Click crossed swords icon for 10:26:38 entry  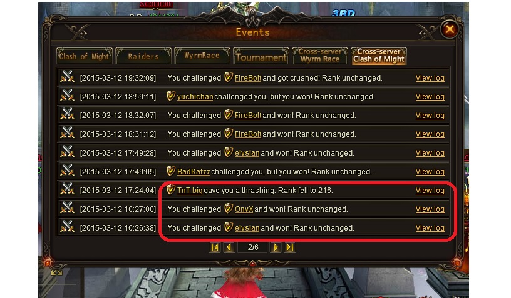(x=68, y=227)
